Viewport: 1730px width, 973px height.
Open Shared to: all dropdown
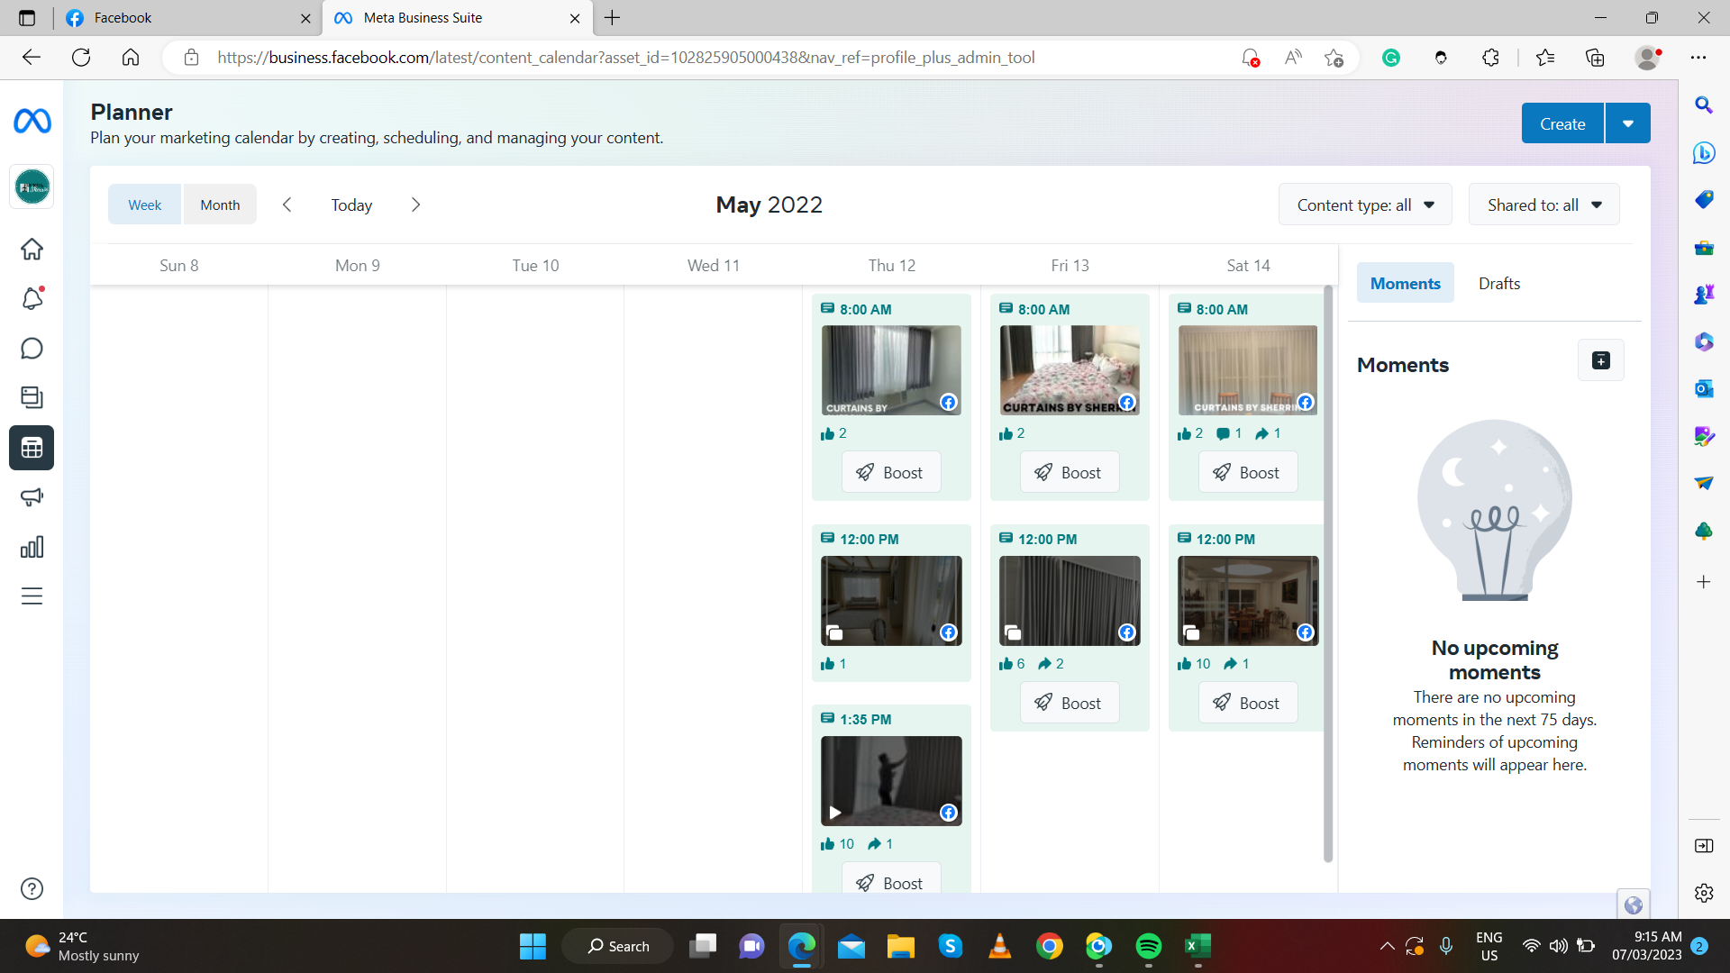pyautogui.click(x=1544, y=205)
